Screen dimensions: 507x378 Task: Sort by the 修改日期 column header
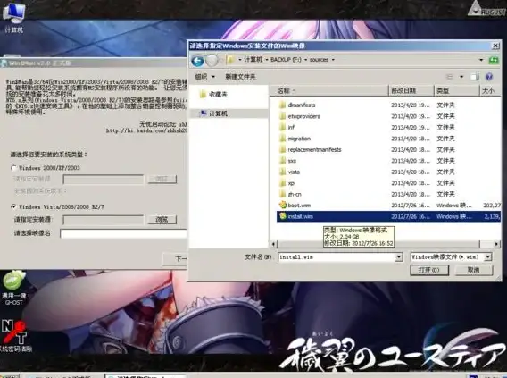411,90
